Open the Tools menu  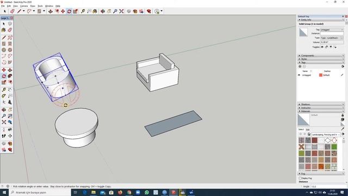(40, 6)
